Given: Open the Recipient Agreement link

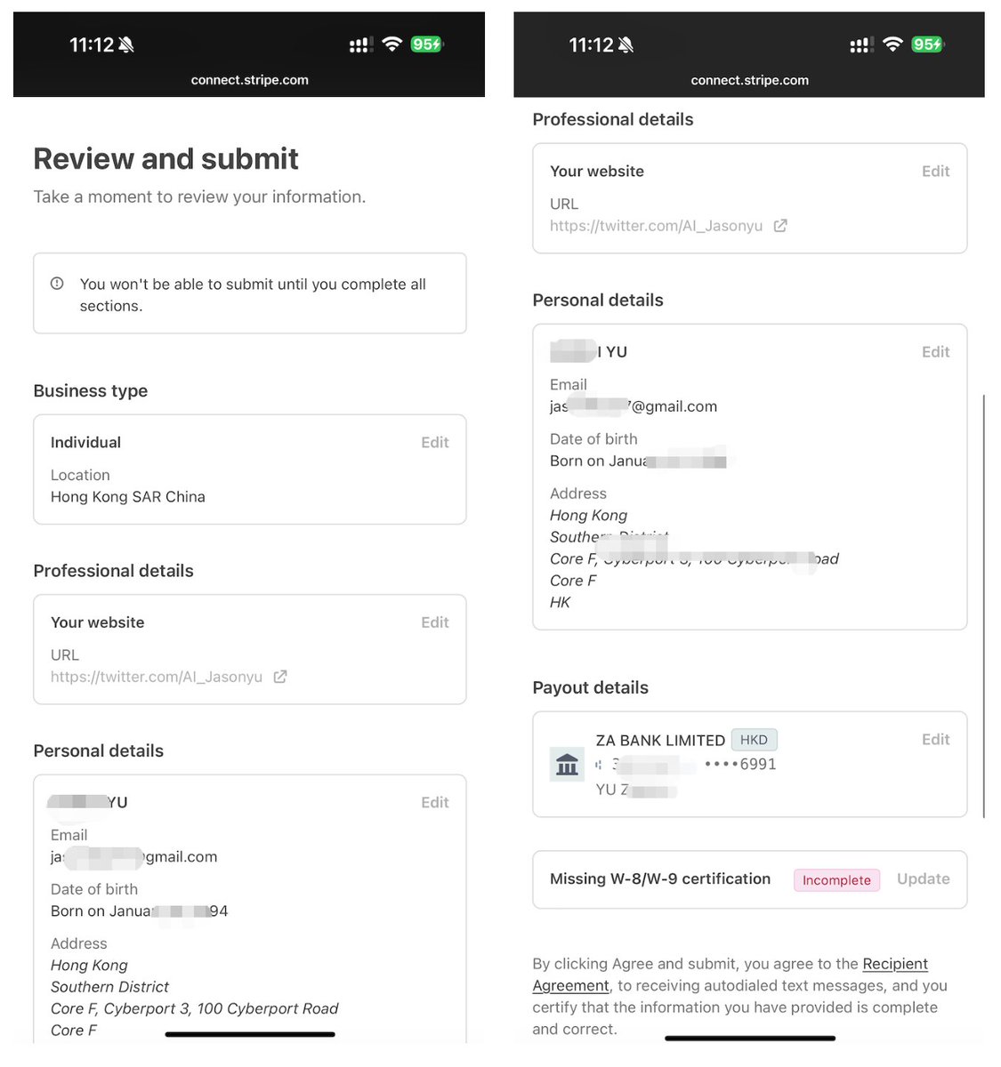Looking at the screenshot, I should pyautogui.click(x=894, y=965).
